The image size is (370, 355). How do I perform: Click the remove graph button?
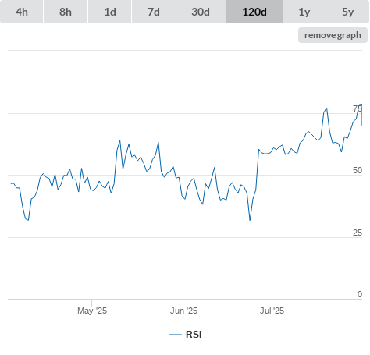pos(333,35)
